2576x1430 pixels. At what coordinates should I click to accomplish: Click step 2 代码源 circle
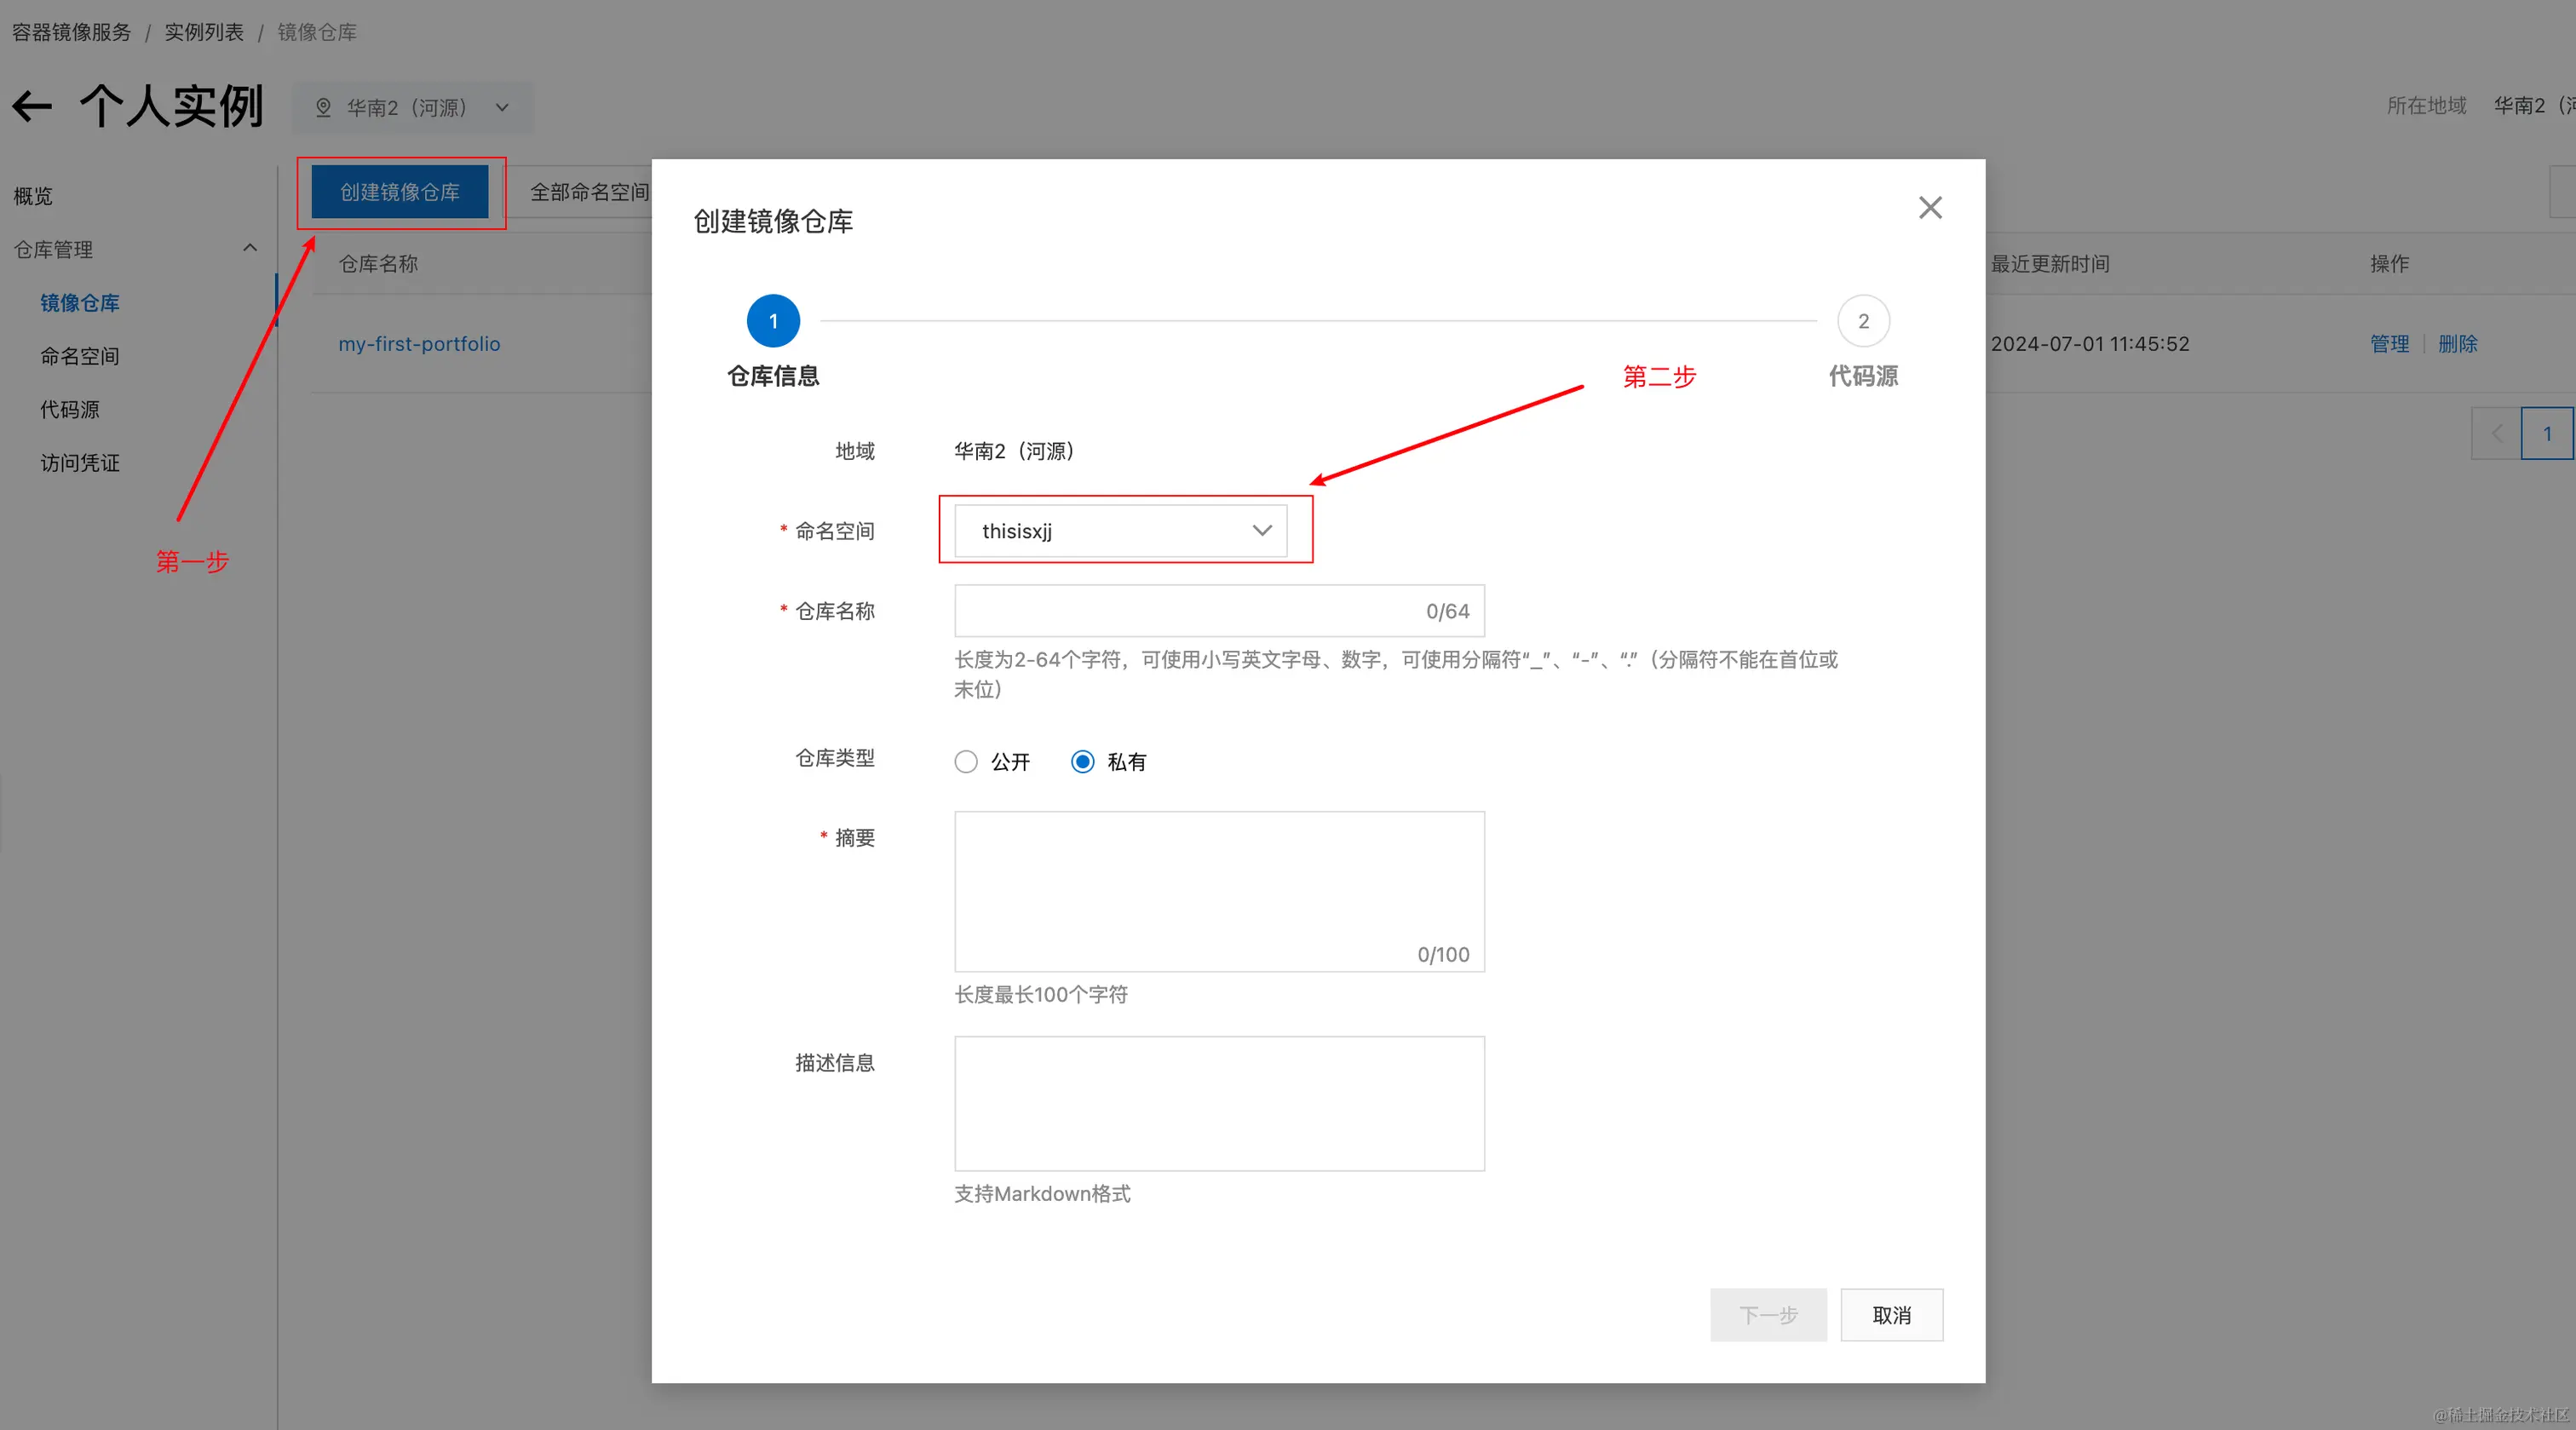pos(1863,321)
